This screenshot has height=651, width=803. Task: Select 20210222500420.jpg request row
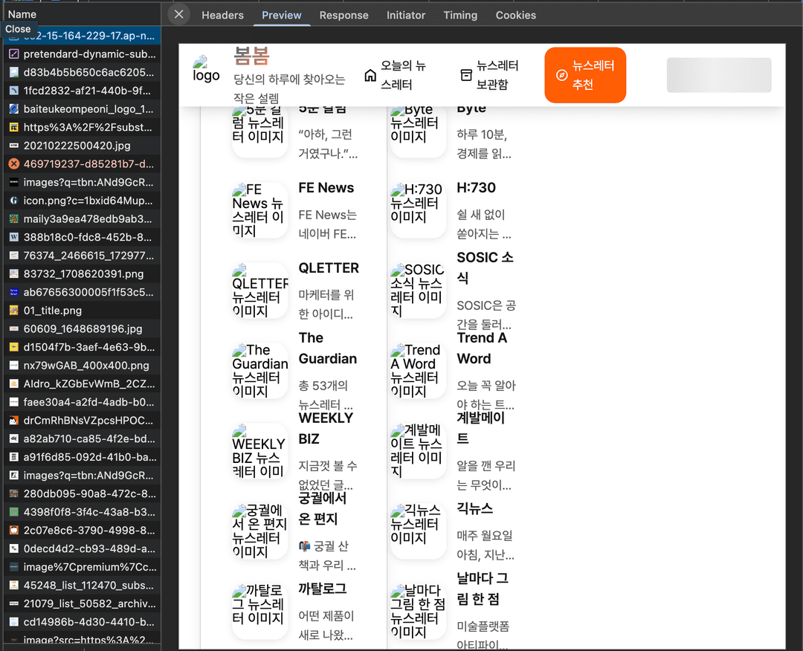click(x=82, y=146)
